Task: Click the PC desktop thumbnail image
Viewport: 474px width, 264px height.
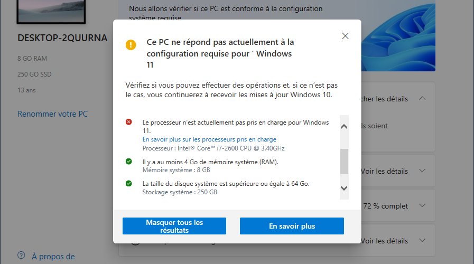Action: [x=51, y=11]
